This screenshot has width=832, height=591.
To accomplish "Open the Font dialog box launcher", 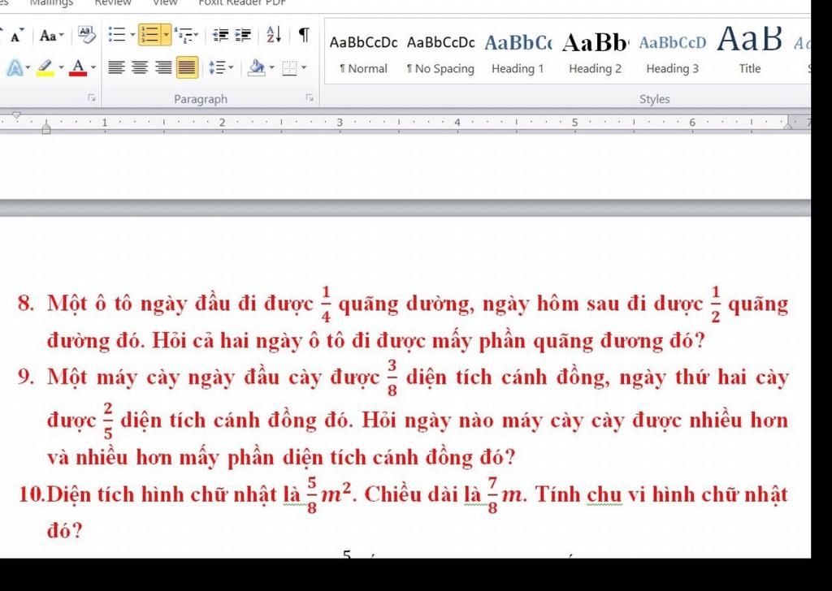I will [92, 97].
